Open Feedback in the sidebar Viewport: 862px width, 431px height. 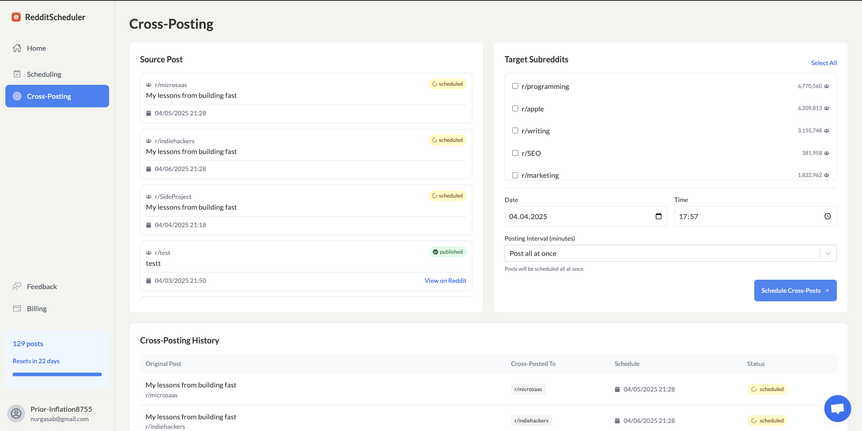(57, 286)
